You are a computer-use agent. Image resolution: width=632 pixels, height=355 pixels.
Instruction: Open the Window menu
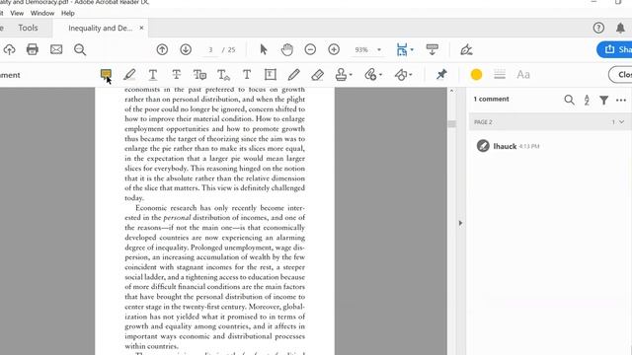click(42, 13)
